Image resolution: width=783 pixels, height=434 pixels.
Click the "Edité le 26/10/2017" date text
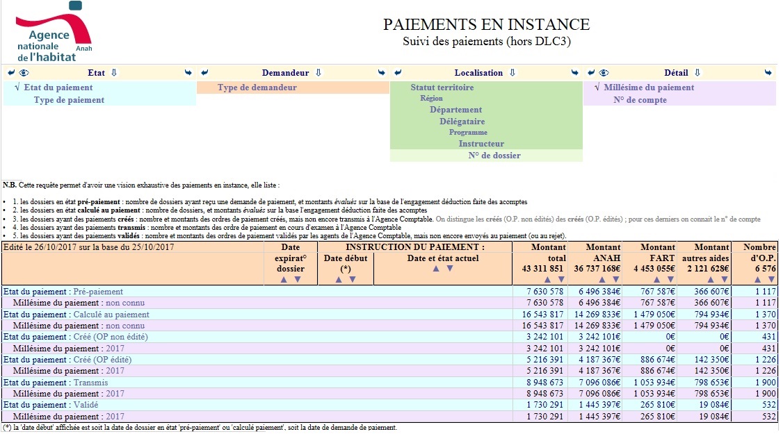40,247
